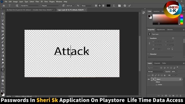The height and width of the screenshot is (104, 185).
Task: Select the Frame tool
Action: (3, 31)
